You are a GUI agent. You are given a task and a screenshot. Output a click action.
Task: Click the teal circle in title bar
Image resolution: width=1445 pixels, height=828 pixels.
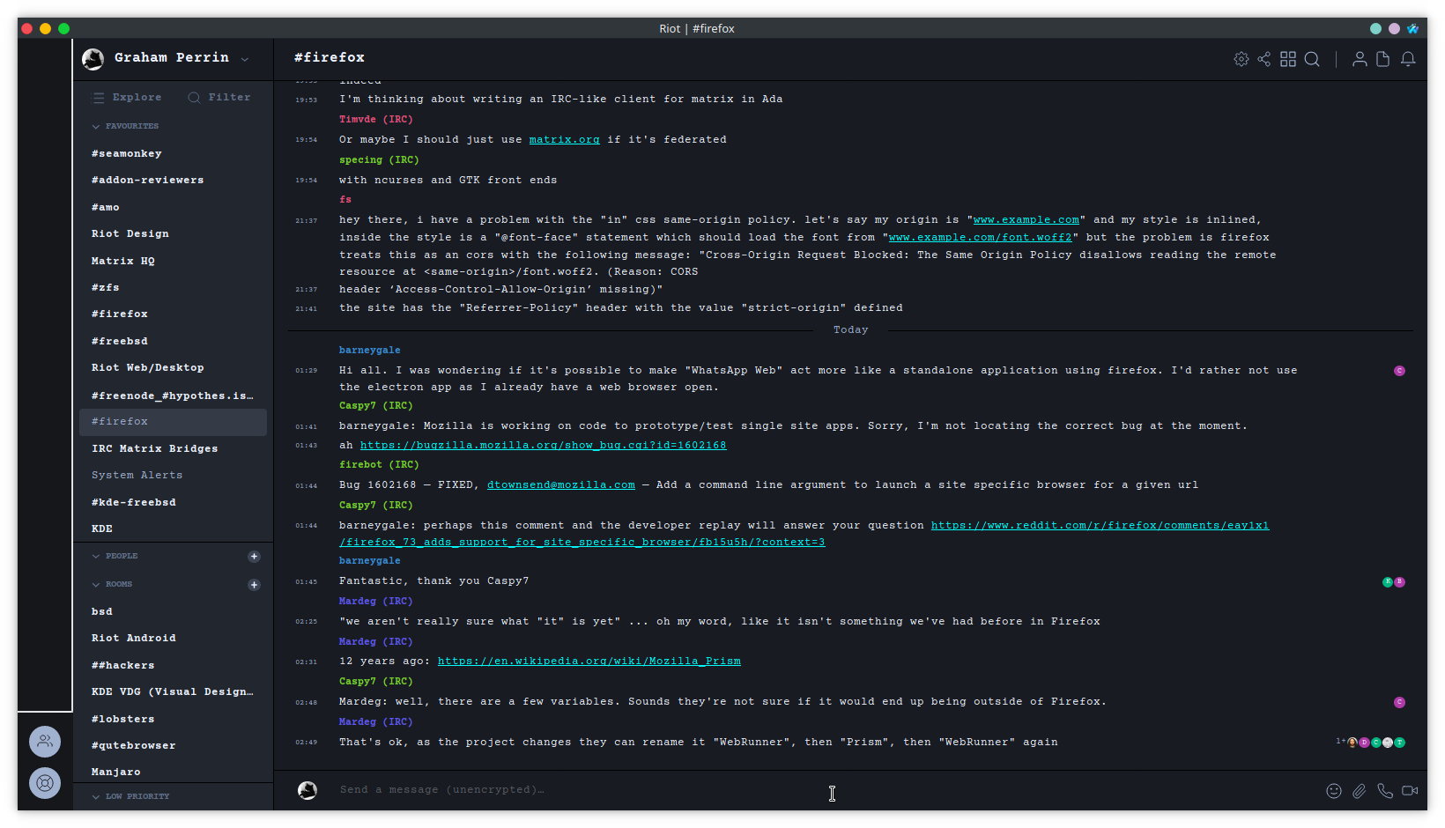(1375, 29)
